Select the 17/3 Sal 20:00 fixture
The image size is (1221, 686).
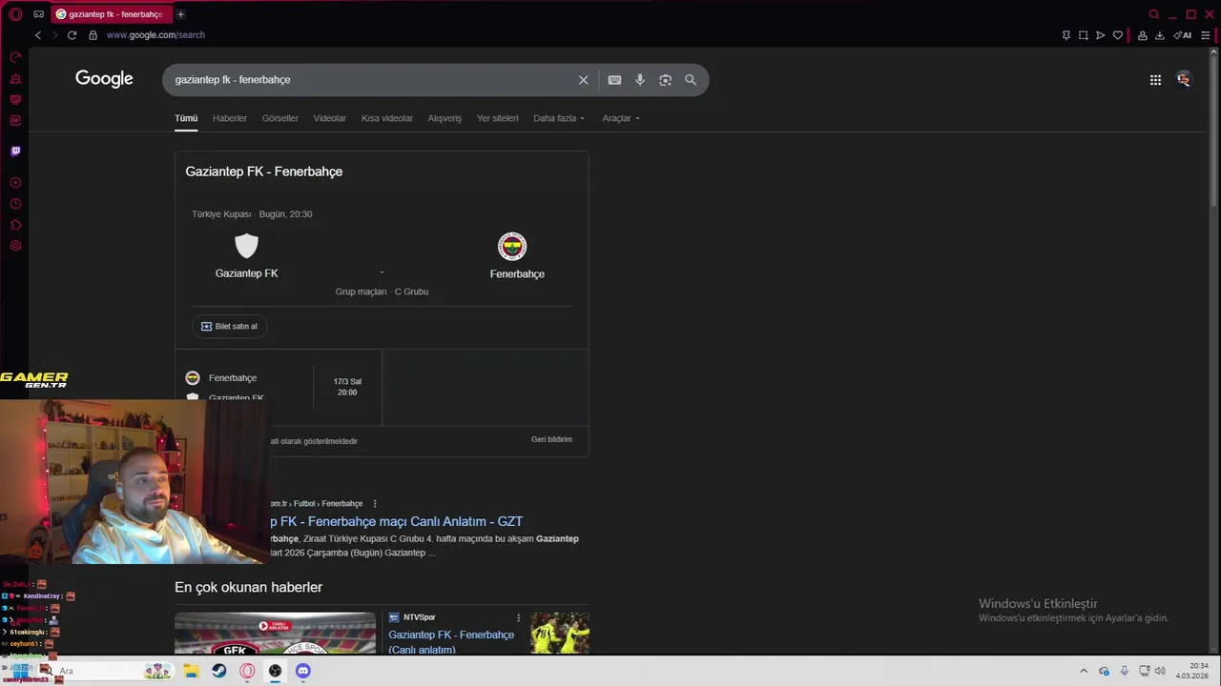[347, 387]
